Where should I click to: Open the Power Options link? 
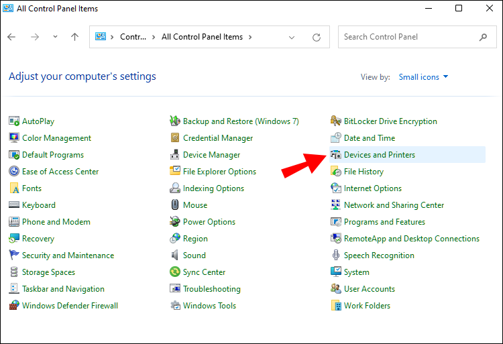point(209,222)
